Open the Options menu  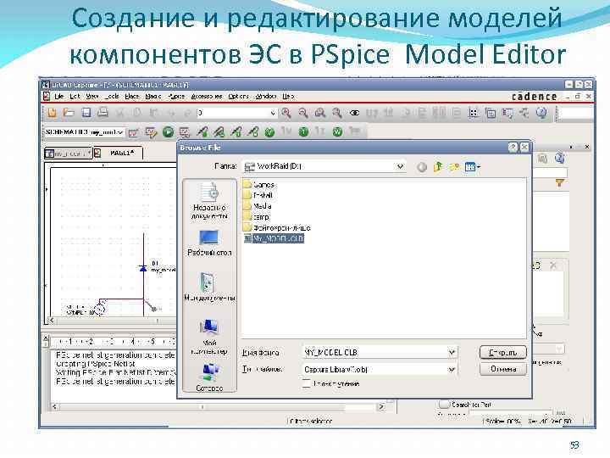click(x=238, y=96)
